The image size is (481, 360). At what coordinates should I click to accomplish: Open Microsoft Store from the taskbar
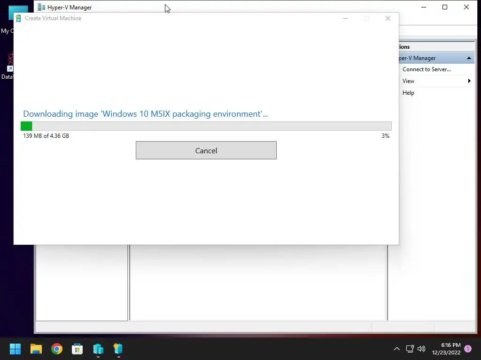[x=78, y=349]
